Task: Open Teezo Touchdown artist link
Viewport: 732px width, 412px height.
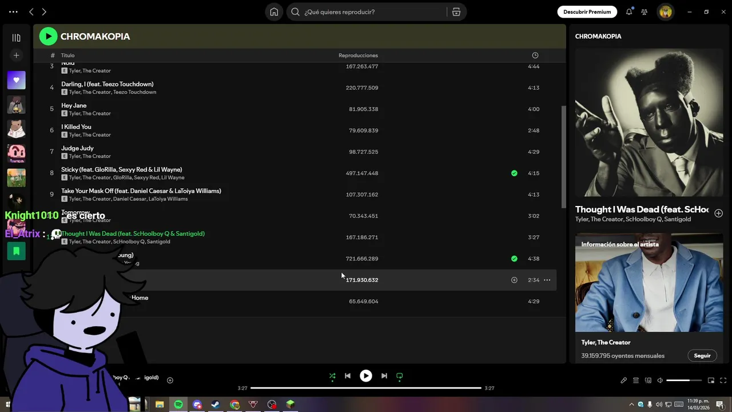Action: click(x=134, y=92)
